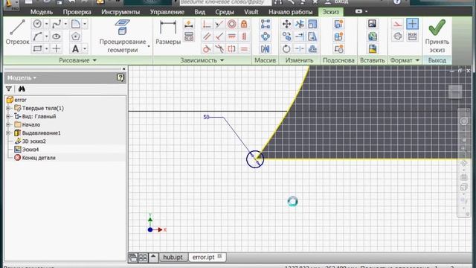
Task: Open the Модель browser dropdown
Action: click(x=22, y=77)
